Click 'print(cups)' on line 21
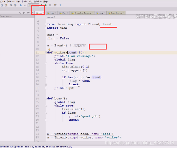The height and width of the screenshot is (148, 177). 64,88
